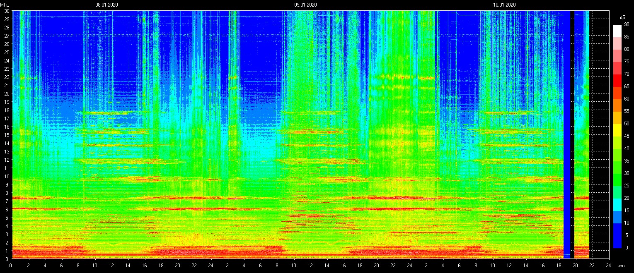Pick the dark blue 0 dB legend swatch
The width and height of the screenshot is (634, 273).
pyautogui.click(x=617, y=242)
